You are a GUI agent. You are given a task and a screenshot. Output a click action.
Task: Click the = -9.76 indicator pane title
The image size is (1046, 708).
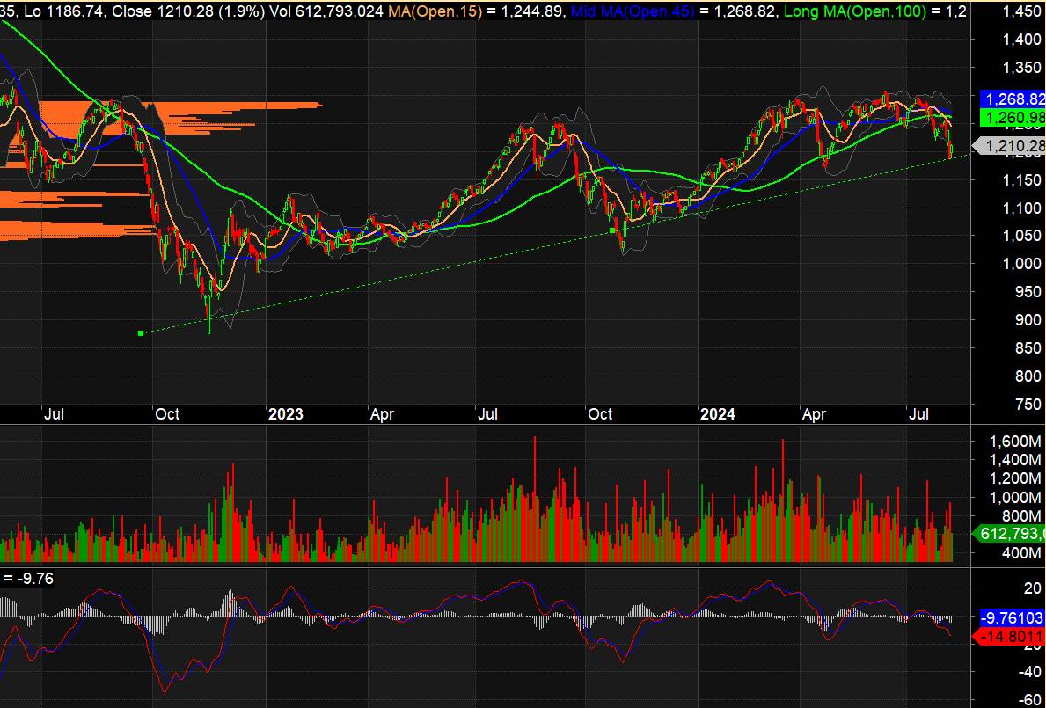(28, 579)
